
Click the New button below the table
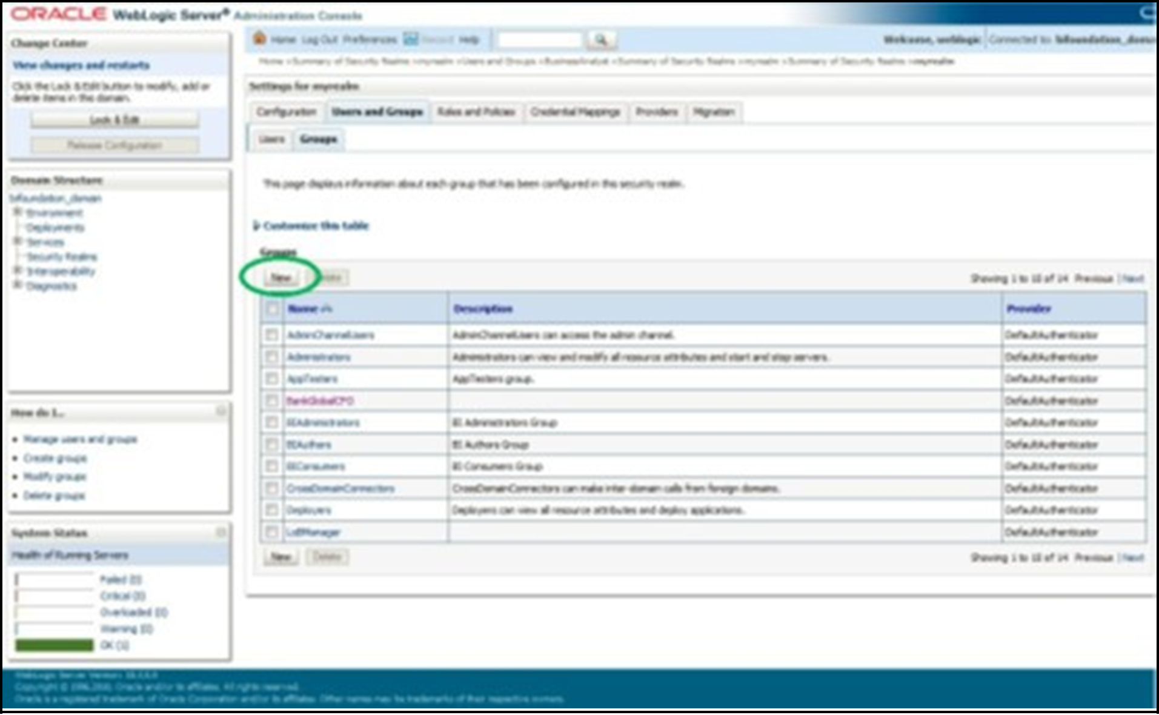click(281, 557)
